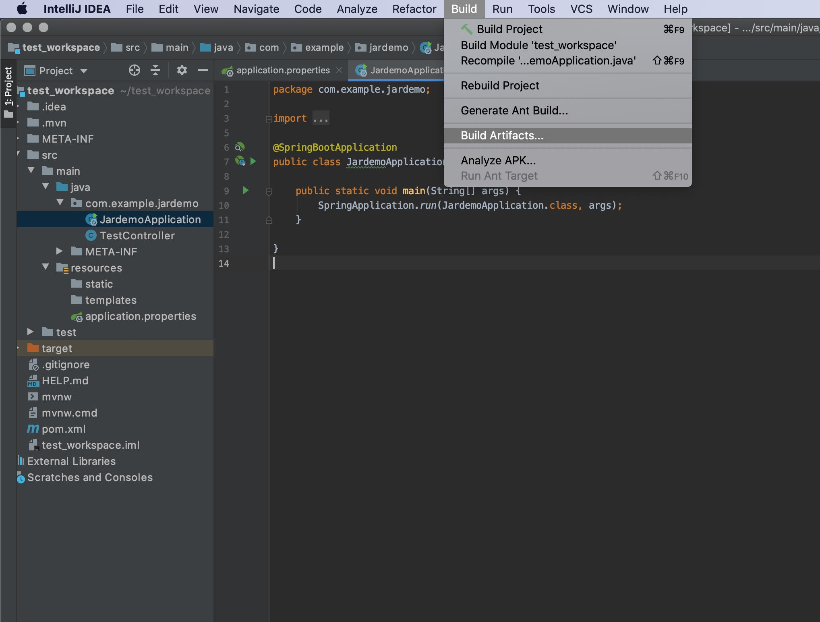820x622 pixels.
Task: Collapse the main method fold marker on line 9
Action: pos(269,191)
